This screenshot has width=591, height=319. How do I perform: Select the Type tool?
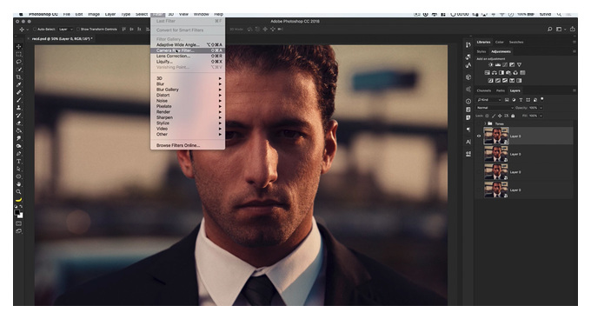pos(18,162)
